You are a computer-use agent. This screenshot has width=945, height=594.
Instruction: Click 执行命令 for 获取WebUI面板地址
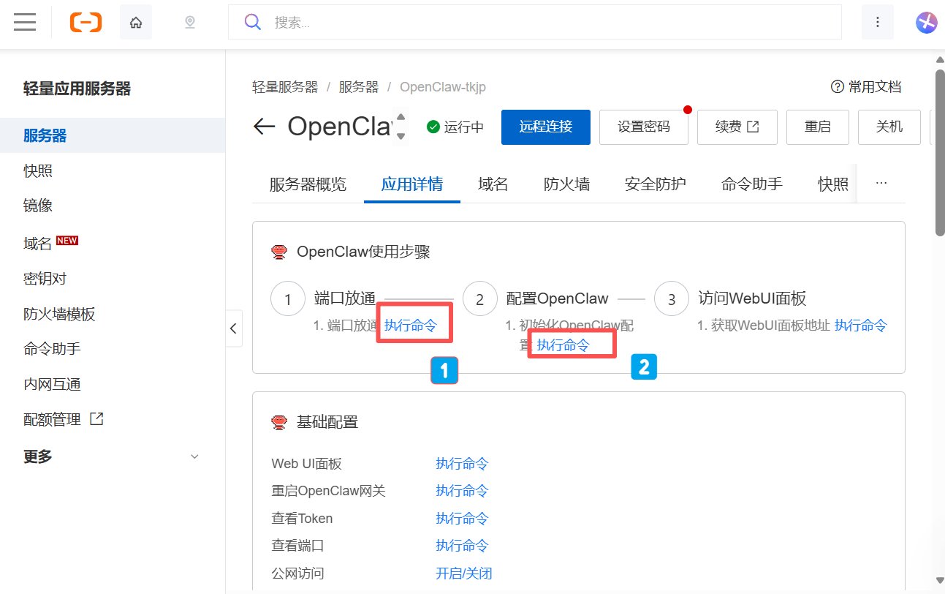click(x=861, y=326)
